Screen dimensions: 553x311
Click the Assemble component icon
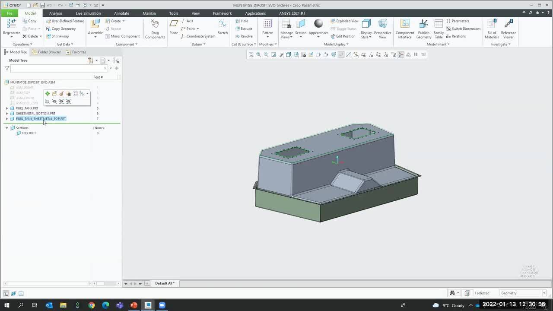click(x=95, y=25)
